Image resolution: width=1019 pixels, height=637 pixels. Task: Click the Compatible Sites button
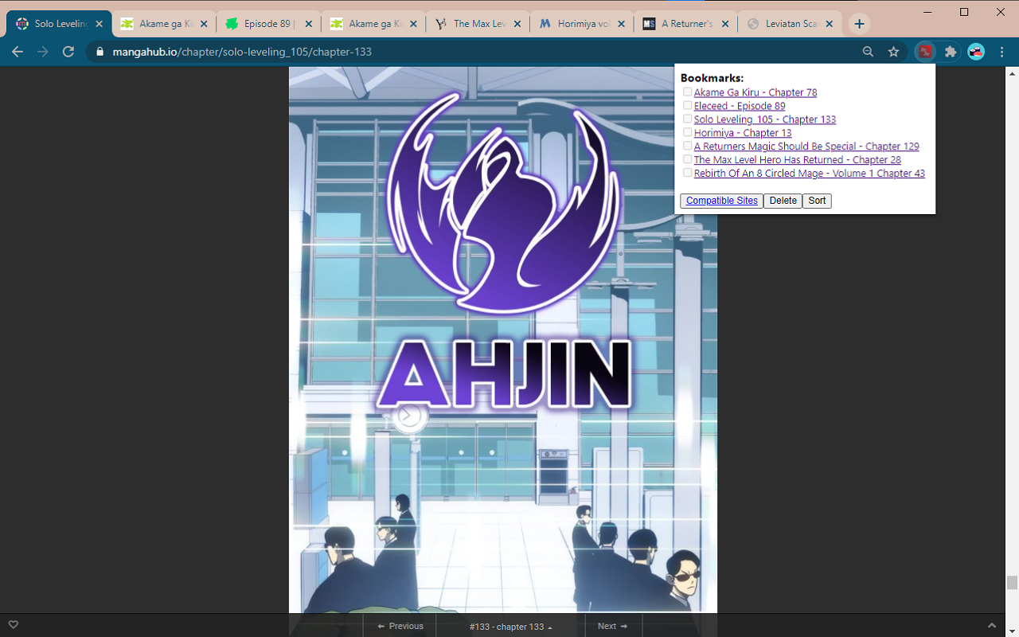coord(722,201)
